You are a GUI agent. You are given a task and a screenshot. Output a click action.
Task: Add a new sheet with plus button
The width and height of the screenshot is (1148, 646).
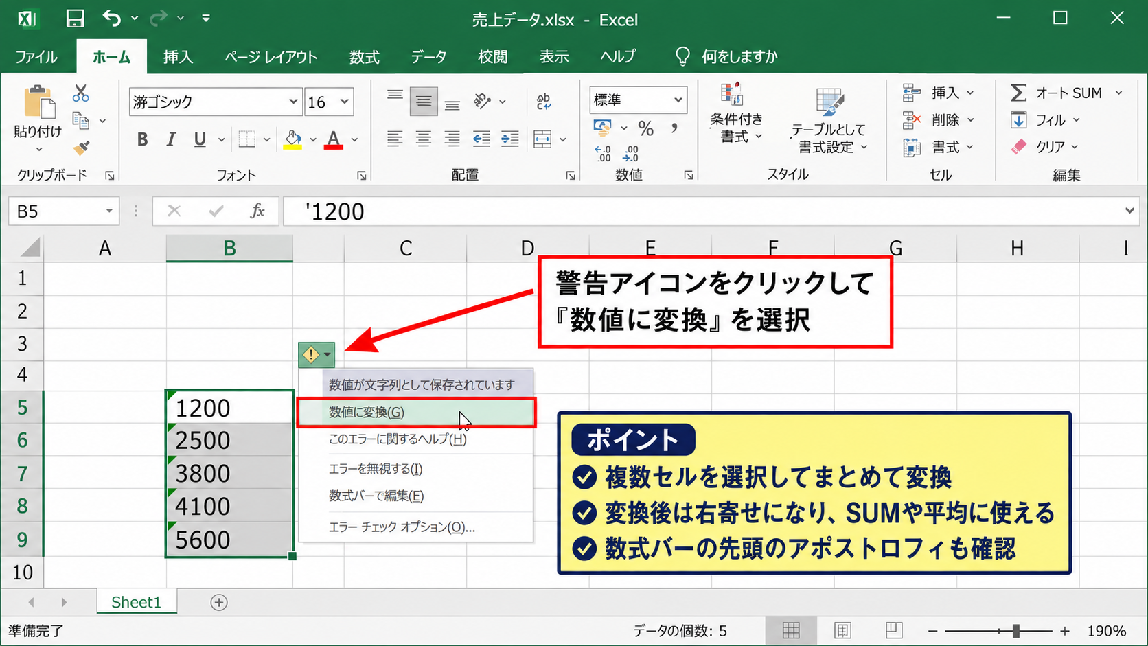(219, 602)
